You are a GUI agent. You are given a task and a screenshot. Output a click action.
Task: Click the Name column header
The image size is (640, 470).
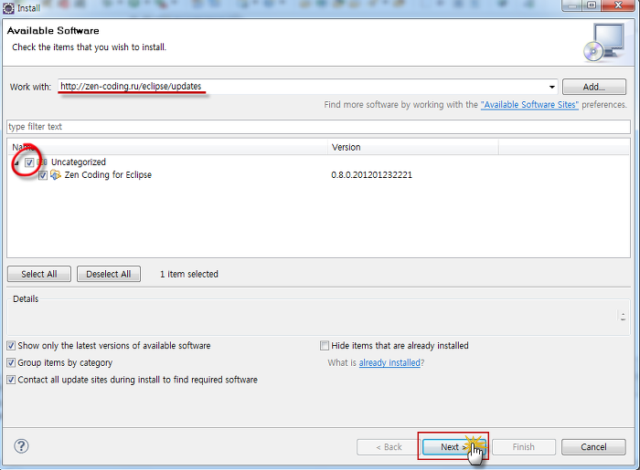pos(167,148)
